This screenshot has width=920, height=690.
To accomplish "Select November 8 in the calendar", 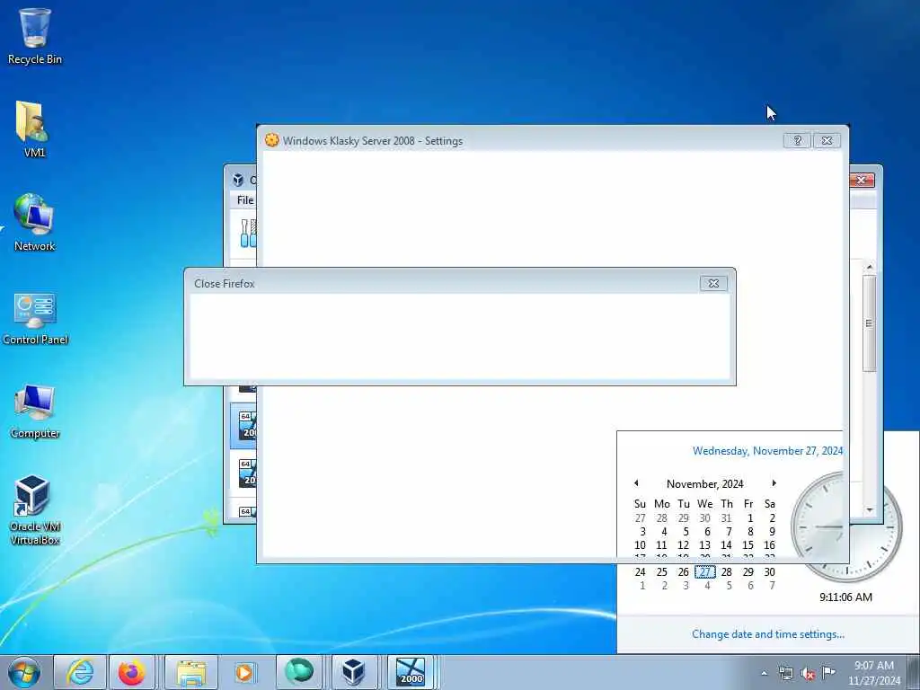I will click(750, 532).
